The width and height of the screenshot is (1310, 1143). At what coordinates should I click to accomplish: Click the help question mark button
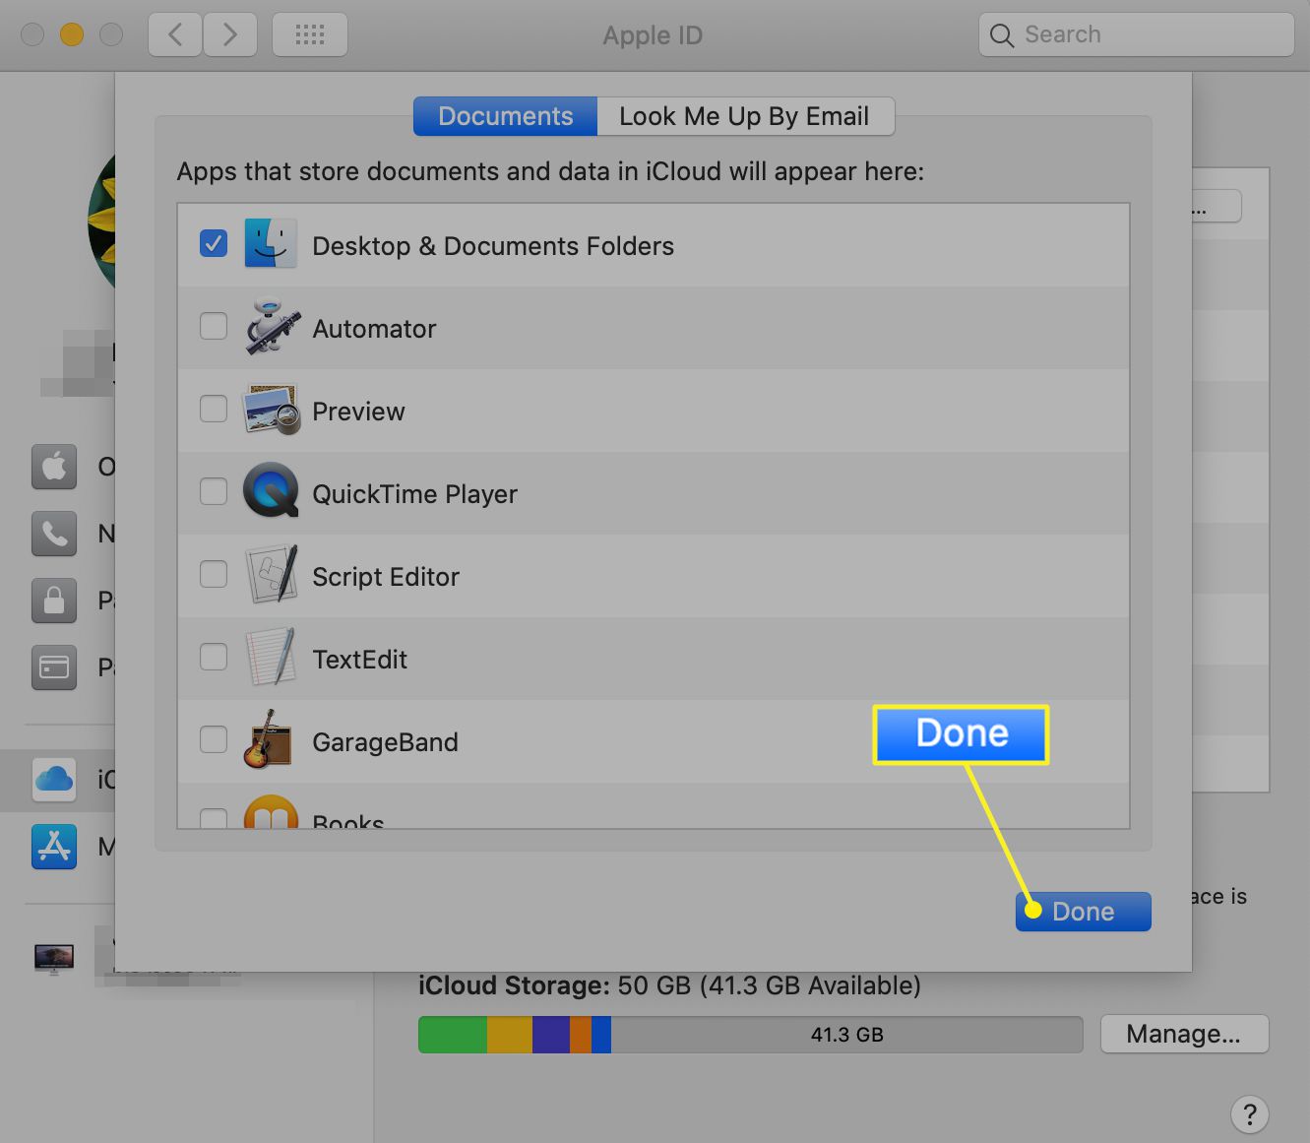pyautogui.click(x=1249, y=1114)
